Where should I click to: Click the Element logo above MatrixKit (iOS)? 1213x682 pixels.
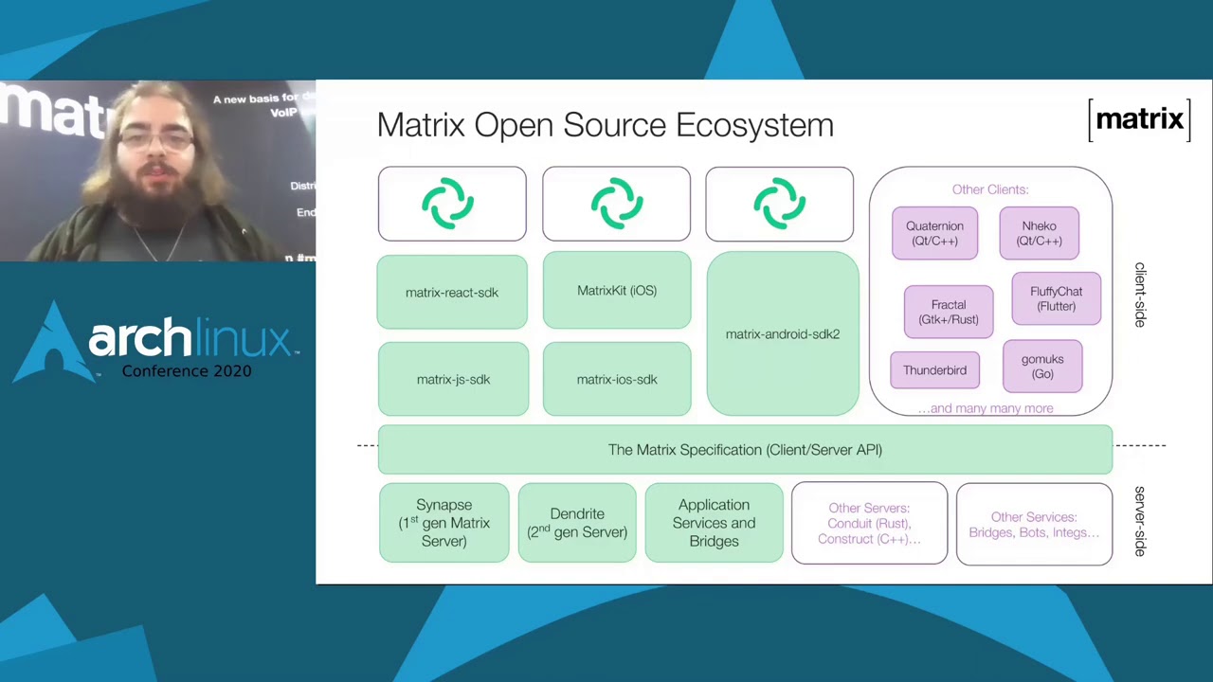pos(617,204)
